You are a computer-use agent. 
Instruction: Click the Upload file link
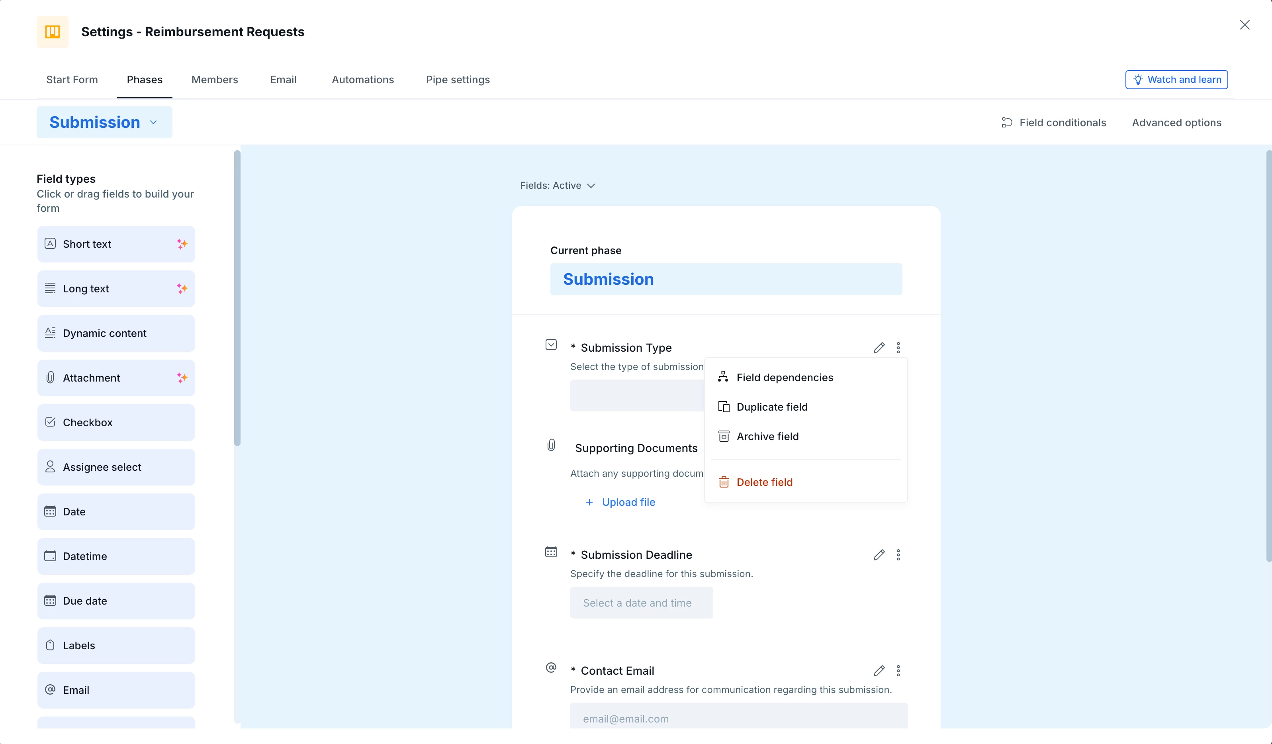point(628,502)
